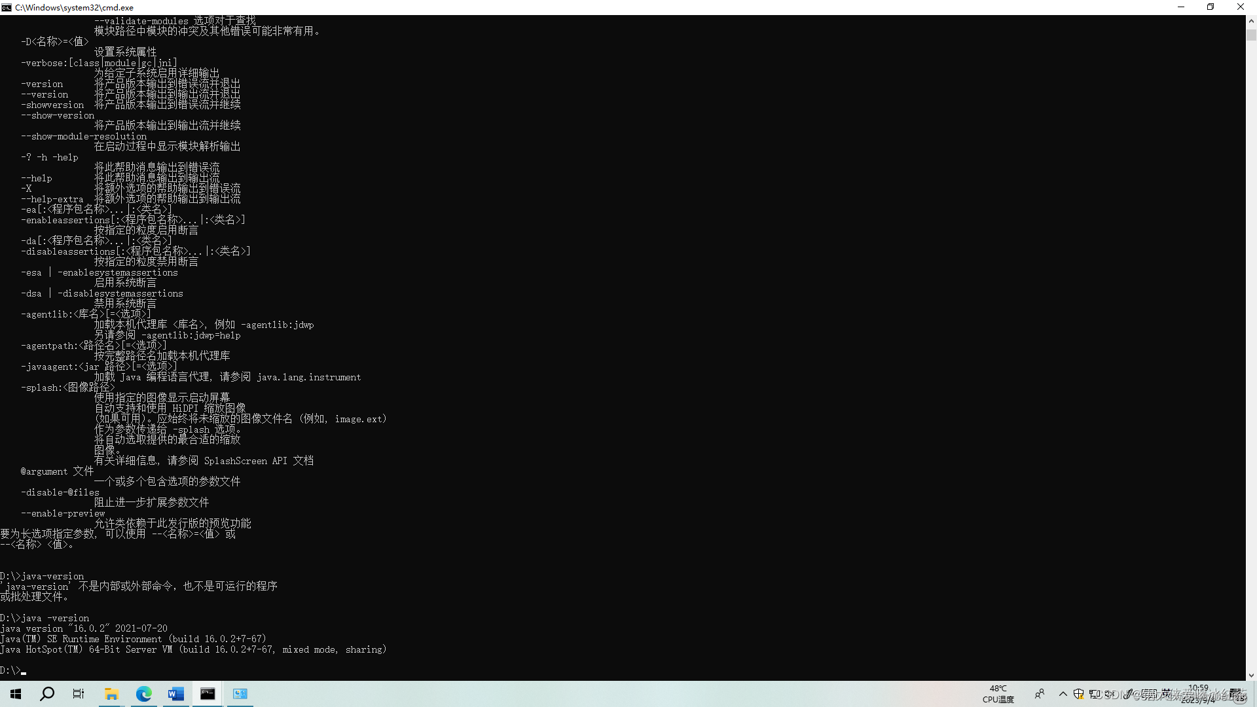
Task: Toggle the network status icon in the tray
Action: (x=1094, y=695)
